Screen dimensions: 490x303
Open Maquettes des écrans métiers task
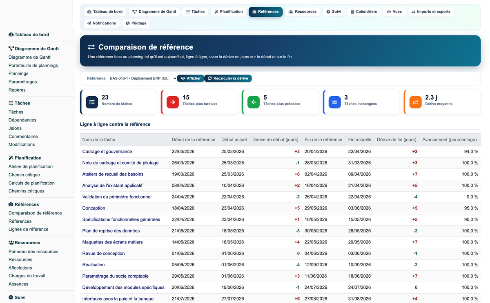point(113,242)
